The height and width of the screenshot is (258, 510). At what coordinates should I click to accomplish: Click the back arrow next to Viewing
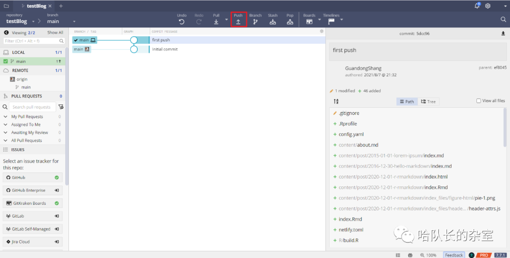(x=6, y=33)
